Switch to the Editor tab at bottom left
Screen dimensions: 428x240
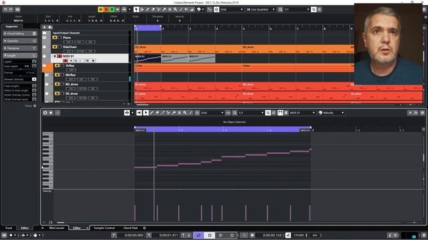[x=25, y=228]
